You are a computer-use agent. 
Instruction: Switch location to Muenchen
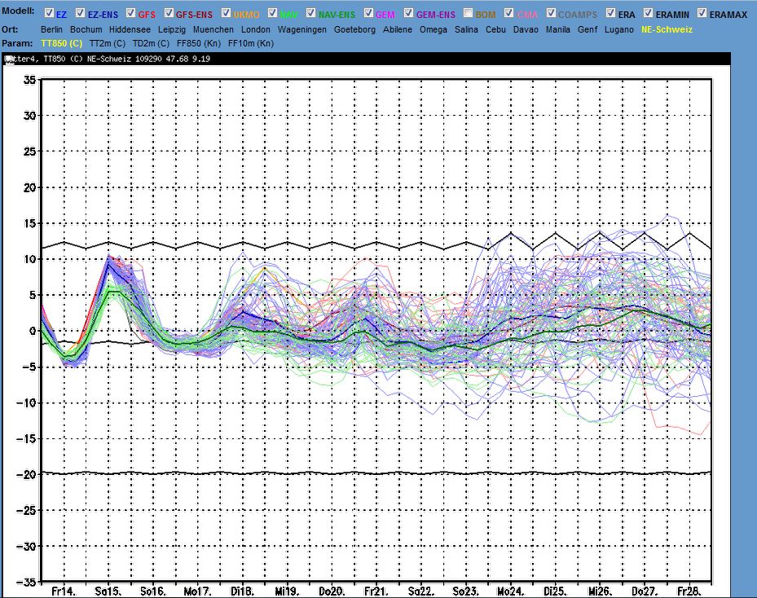(213, 29)
